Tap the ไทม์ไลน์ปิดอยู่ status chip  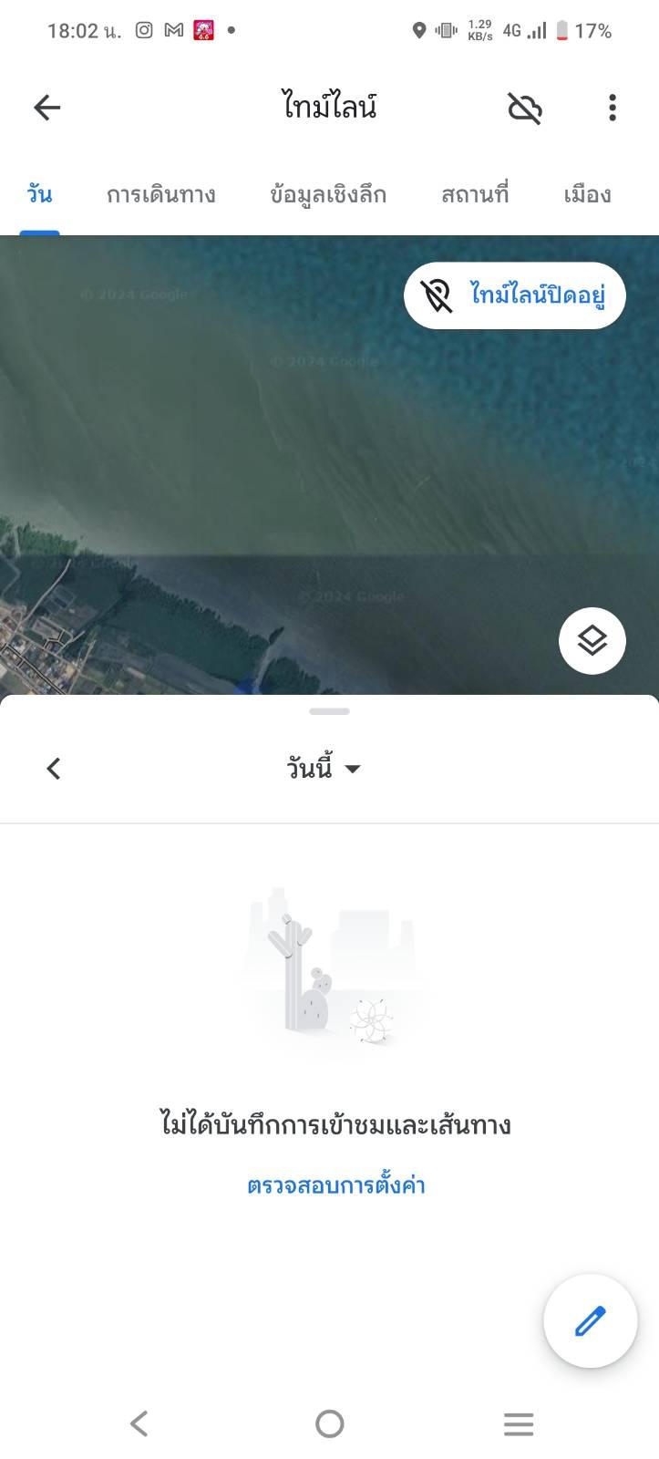point(515,295)
